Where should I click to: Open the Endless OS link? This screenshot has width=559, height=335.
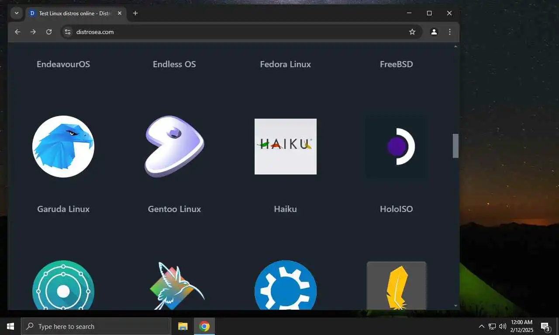coord(174,64)
